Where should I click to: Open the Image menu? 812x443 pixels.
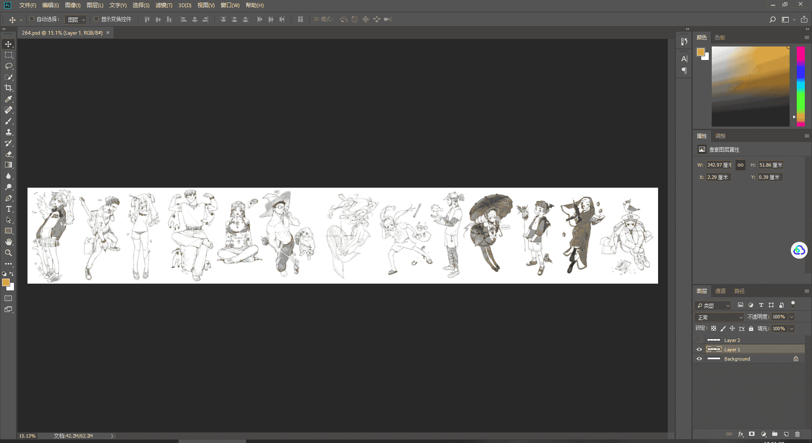(72, 5)
